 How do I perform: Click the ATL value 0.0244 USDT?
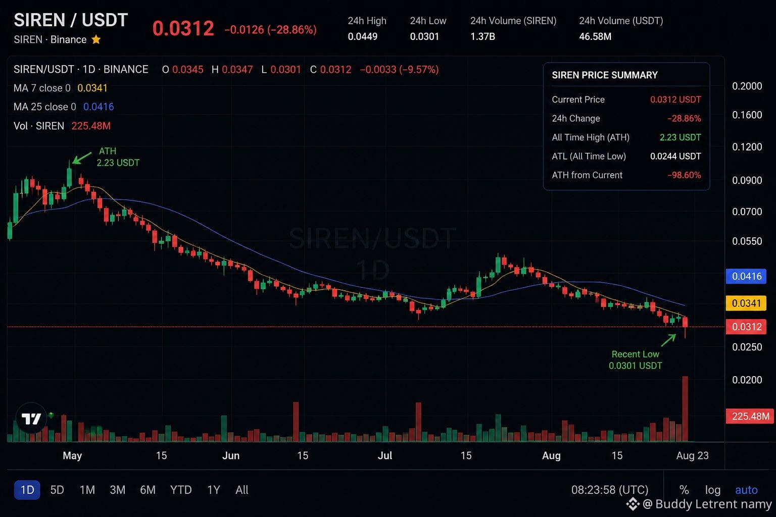(675, 156)
